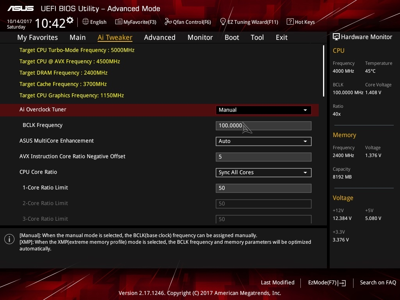
Task: Select AVX Instruction Core Ratio offset field
Action: pos(263,157)
